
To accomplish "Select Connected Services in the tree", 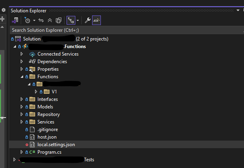I will [58, 54].
